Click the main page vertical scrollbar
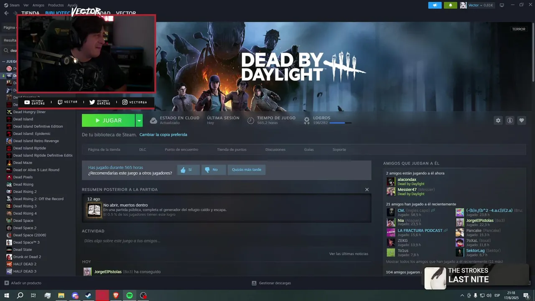The width and height of the screenshot is (535, 301). pos(533,52)
